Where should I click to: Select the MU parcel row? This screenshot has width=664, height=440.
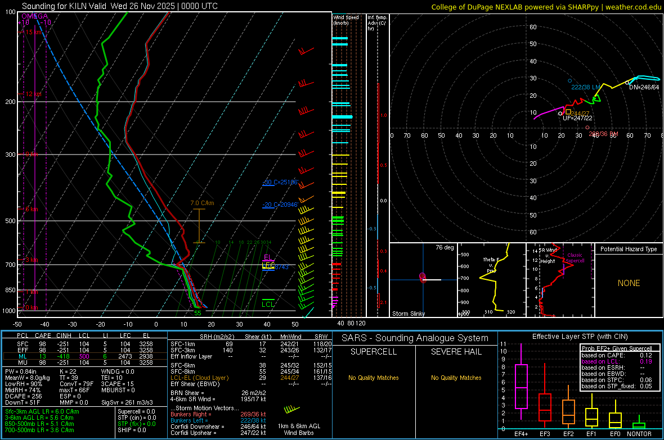point(85,362)
